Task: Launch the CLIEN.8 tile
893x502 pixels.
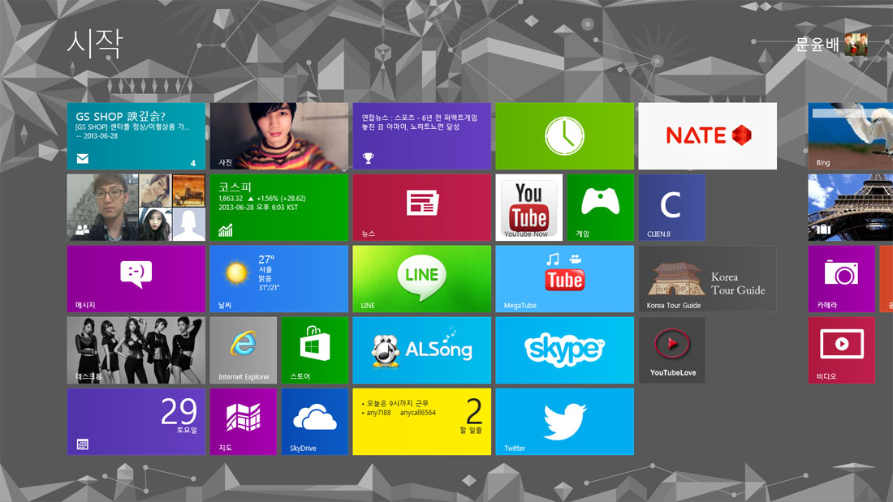Action: [x=672, y=207]
